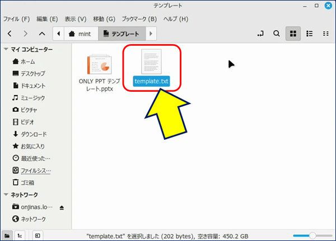The width and height of the screenshot is (336, 241).
Task: Show places in the sidebar
Action: point(7,236)
